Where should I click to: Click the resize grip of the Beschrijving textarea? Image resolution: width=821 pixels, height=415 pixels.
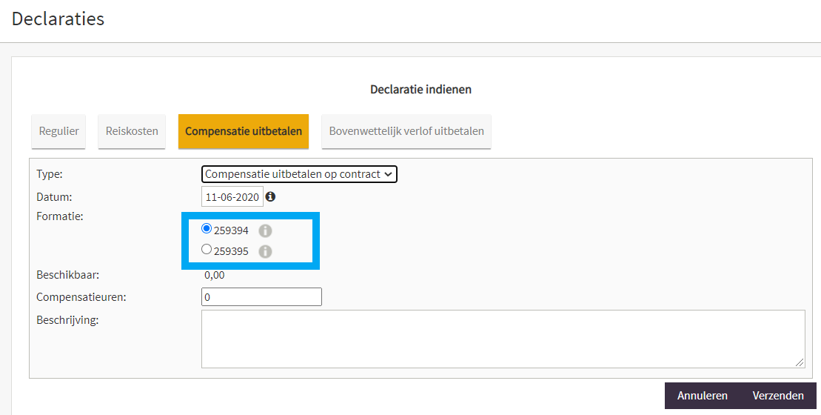click(800, 362)
